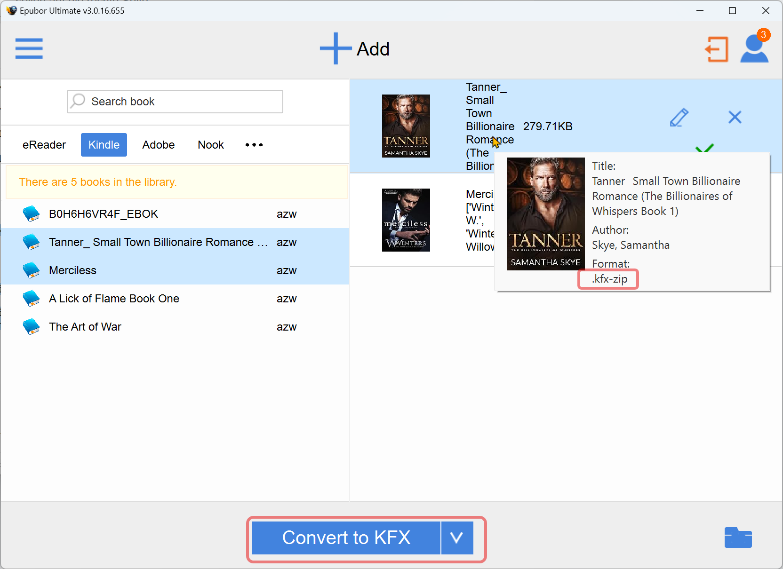This screenshot has height=569, width=783.
Task: Click the azw format label for The Art of War
Action: tap(287, 327)
